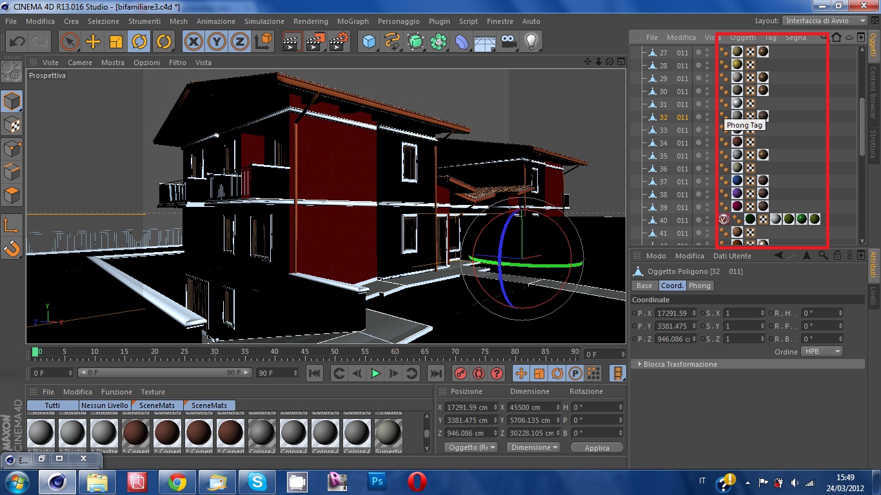Toggle the S.Y animation dot
The image size is (881, 495).
[x=703, y=326]
